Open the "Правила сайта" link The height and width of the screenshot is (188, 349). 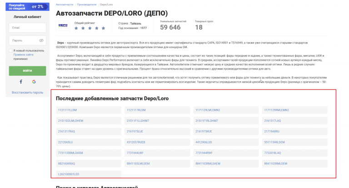point(23,55)
